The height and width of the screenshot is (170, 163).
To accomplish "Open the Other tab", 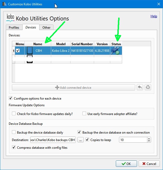I will (46, 27).
